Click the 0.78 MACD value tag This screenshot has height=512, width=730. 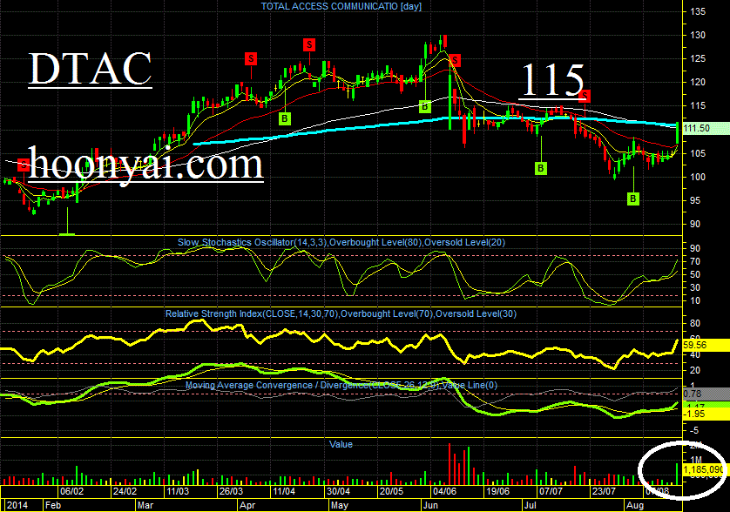click(x=706, y=394)
